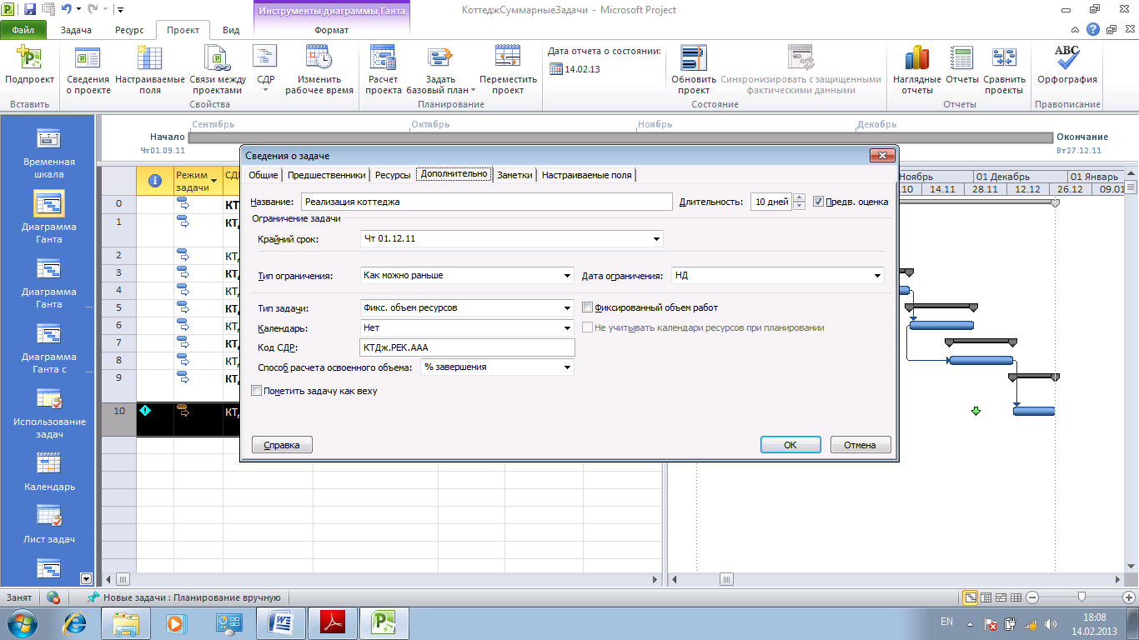This screenshot has height=640, width=1139.
Task: Select Лист задач view in sidebar
Action: (49, 525)
